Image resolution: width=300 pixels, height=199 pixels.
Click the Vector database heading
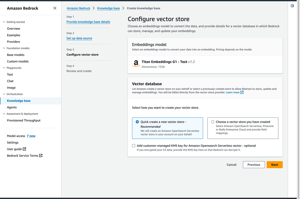(147, 84)
